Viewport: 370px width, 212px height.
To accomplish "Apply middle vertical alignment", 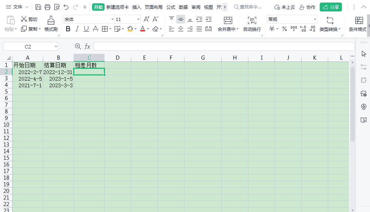I will 181,19.
